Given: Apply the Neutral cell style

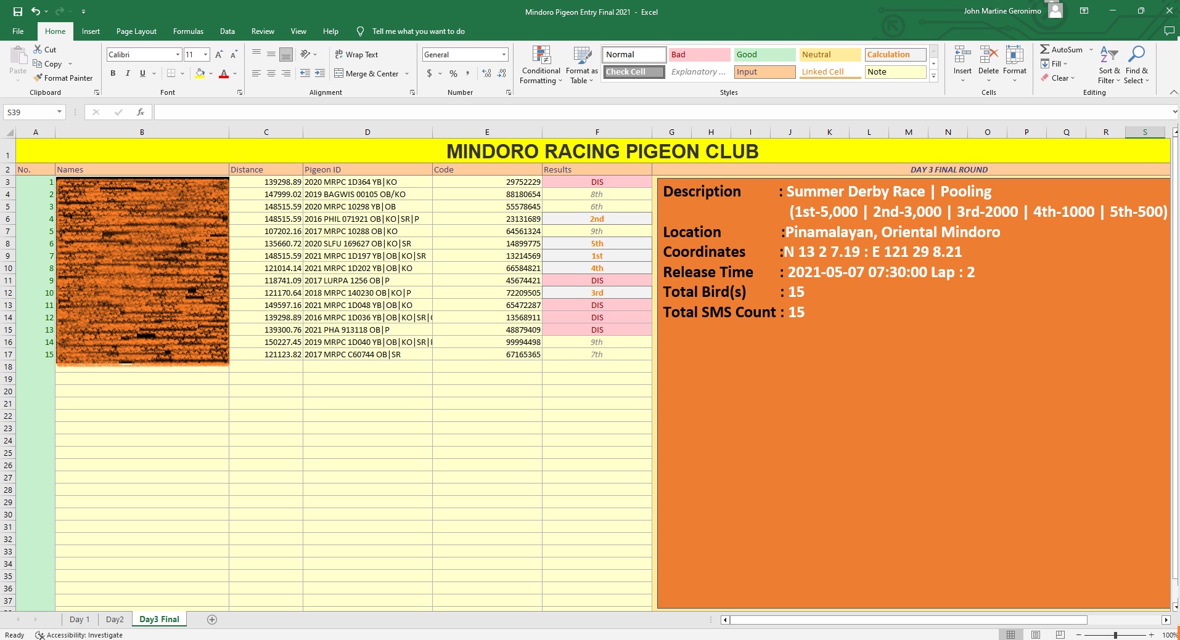Looking at the screenshot, I should (830, 55).
